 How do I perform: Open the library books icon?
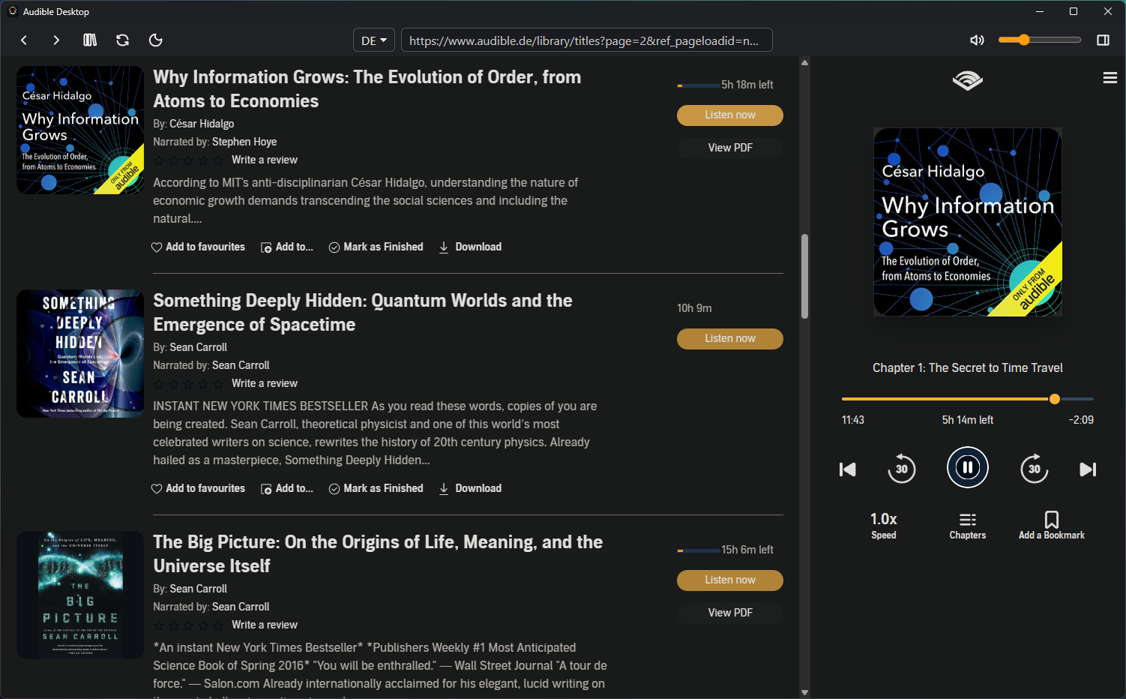pyautogui.click(x=90, y=40)
